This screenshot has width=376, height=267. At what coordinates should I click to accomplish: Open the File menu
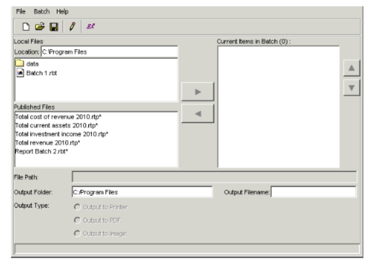coord(20,11)
